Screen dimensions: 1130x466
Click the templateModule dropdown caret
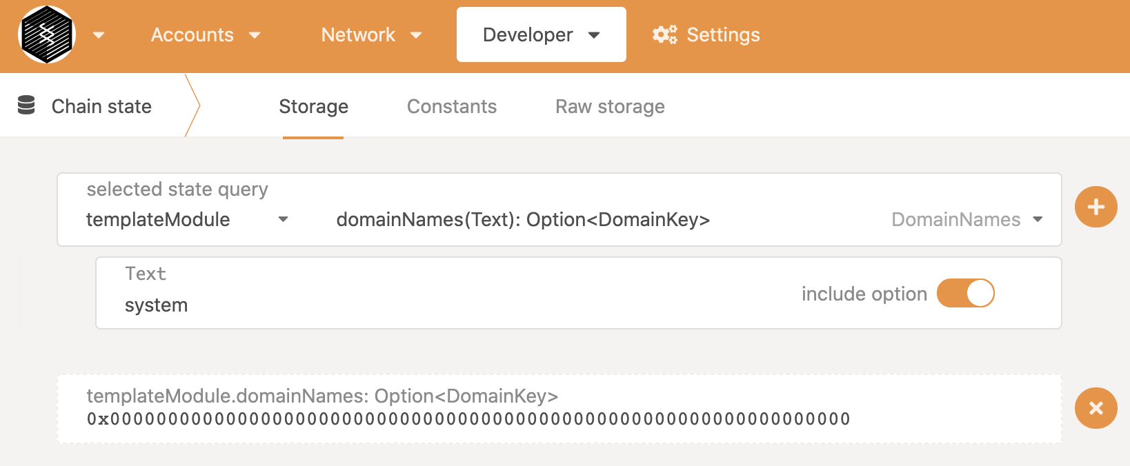click(283, 219)
